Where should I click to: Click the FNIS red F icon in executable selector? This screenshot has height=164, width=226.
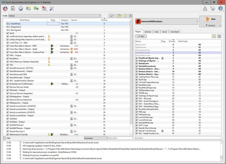pos(138,21)
